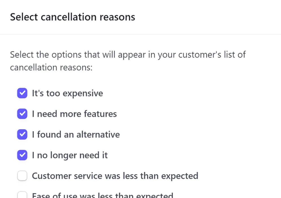The width and height of the screenshot is (281, 198).
Task: Click the "I no longer need it" label
Action: (x=70, y=155)
